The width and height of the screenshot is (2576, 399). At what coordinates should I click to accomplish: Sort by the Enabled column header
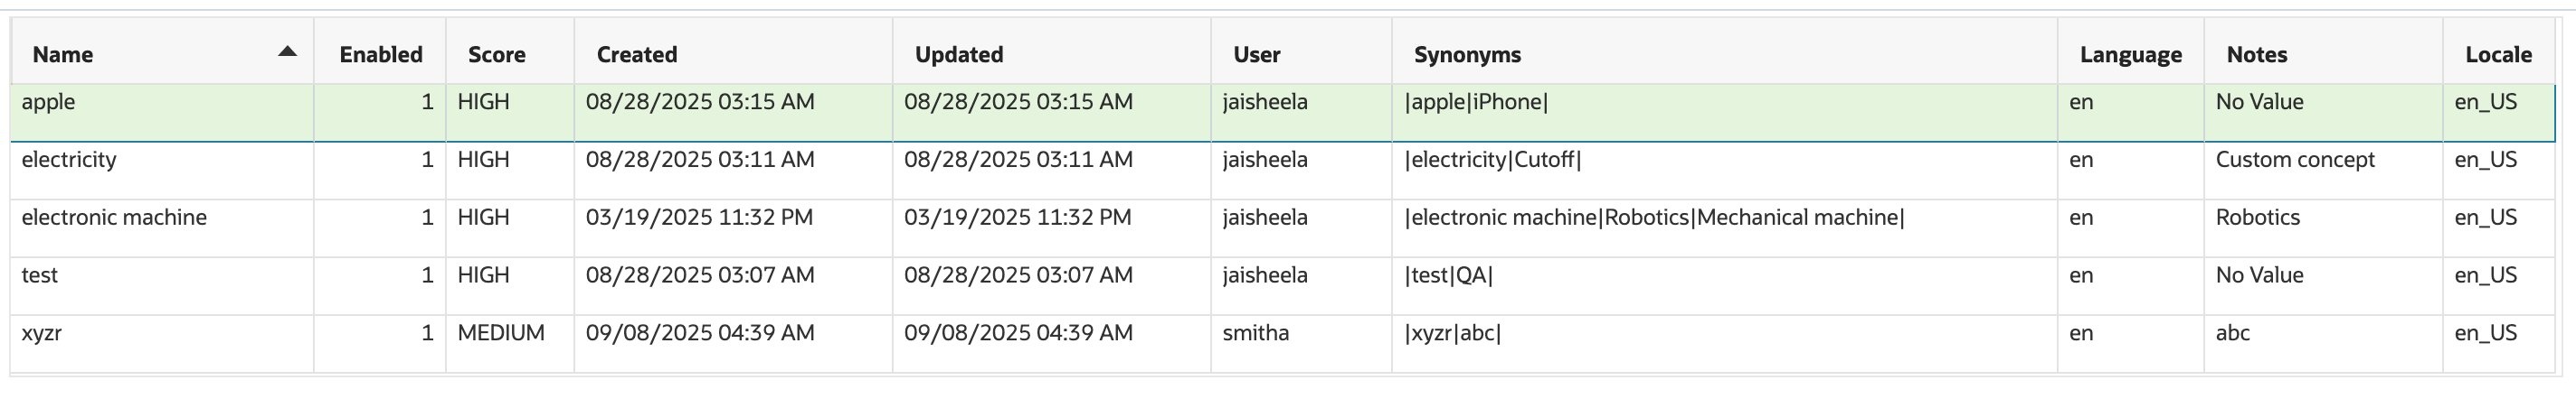click(380, 54)
